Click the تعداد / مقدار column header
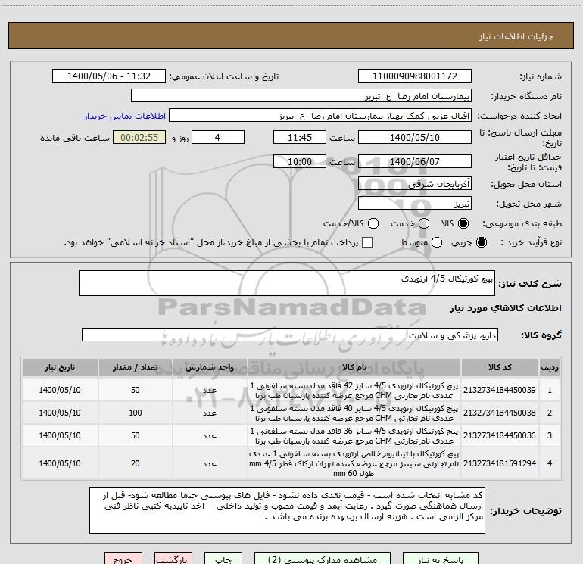The height and width of the screenshot is (564, 583). tap(135, 367)
